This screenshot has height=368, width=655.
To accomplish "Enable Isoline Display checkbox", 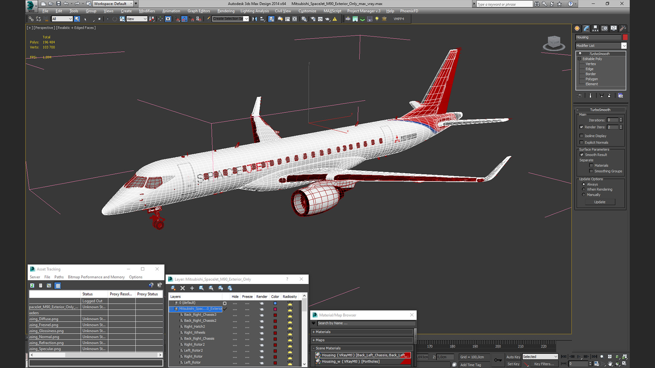I will (x=581, y=136).
